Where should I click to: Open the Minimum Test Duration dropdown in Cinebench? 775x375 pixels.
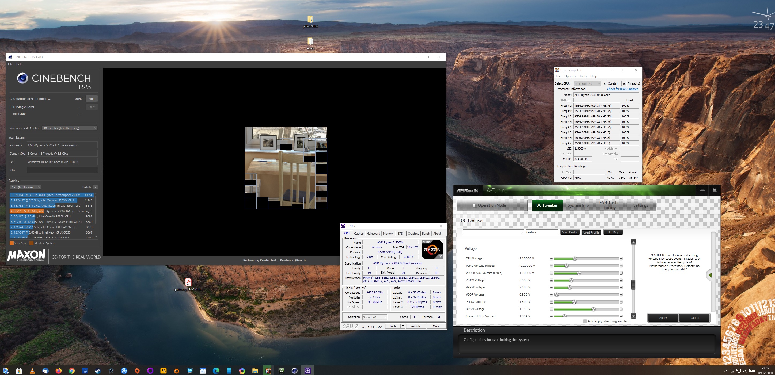tap(69, 128)
